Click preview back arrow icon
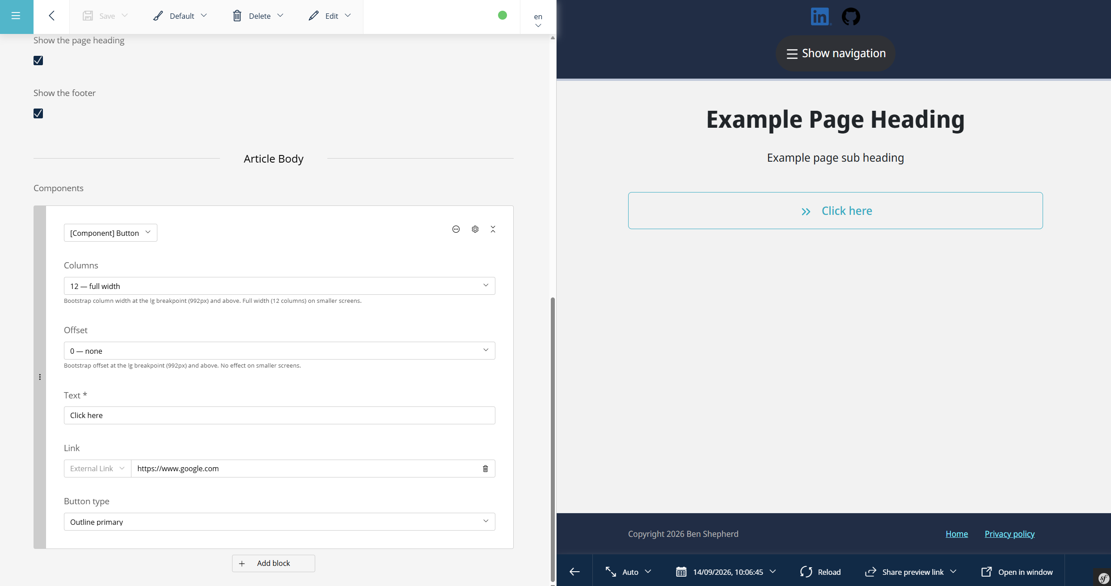 click(575, 572)
